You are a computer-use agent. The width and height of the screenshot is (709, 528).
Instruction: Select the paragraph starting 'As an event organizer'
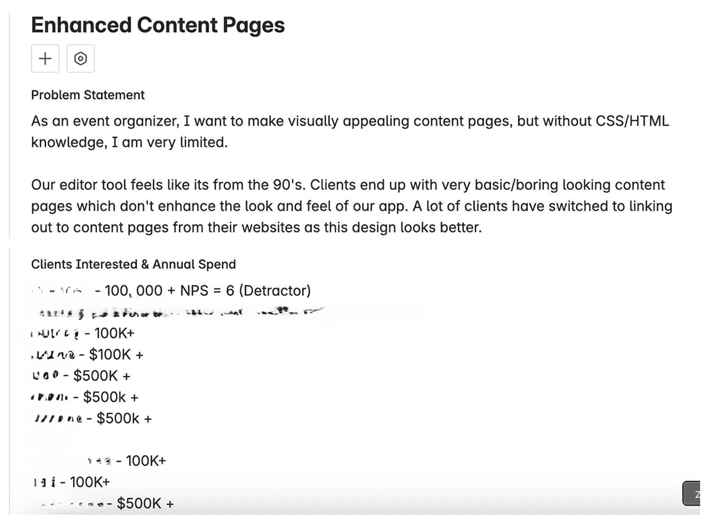tap(349, 131)
